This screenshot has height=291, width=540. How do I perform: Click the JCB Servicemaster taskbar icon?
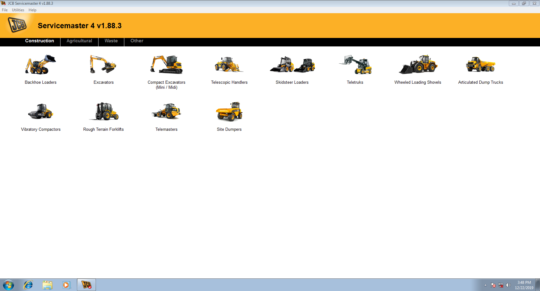click(86, 285)
